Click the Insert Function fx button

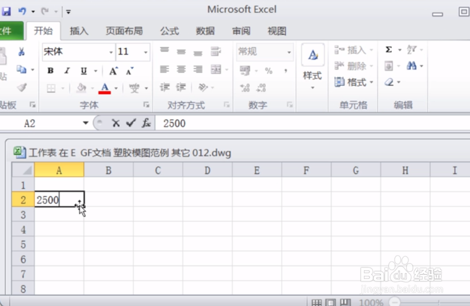[146, 123]
